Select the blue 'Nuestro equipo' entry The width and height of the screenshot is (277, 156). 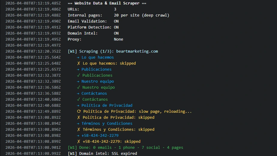click(98, 81)
